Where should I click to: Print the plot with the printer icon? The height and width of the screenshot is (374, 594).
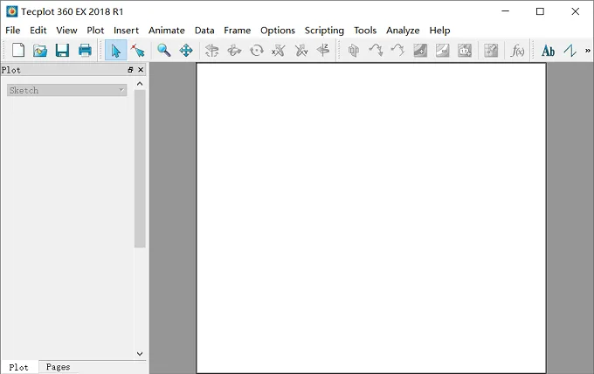coord(85,50)
